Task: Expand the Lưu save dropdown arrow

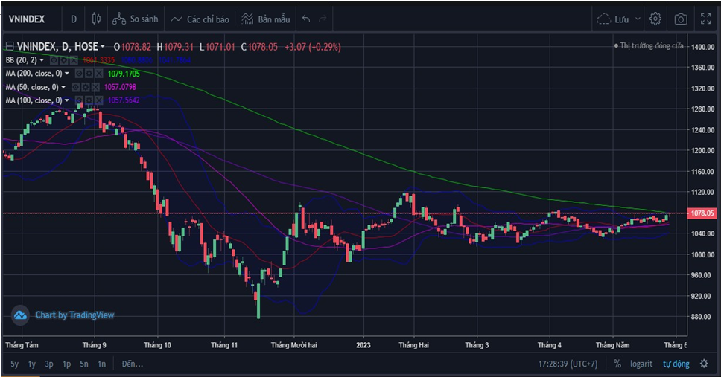Action: click(638, 19)
